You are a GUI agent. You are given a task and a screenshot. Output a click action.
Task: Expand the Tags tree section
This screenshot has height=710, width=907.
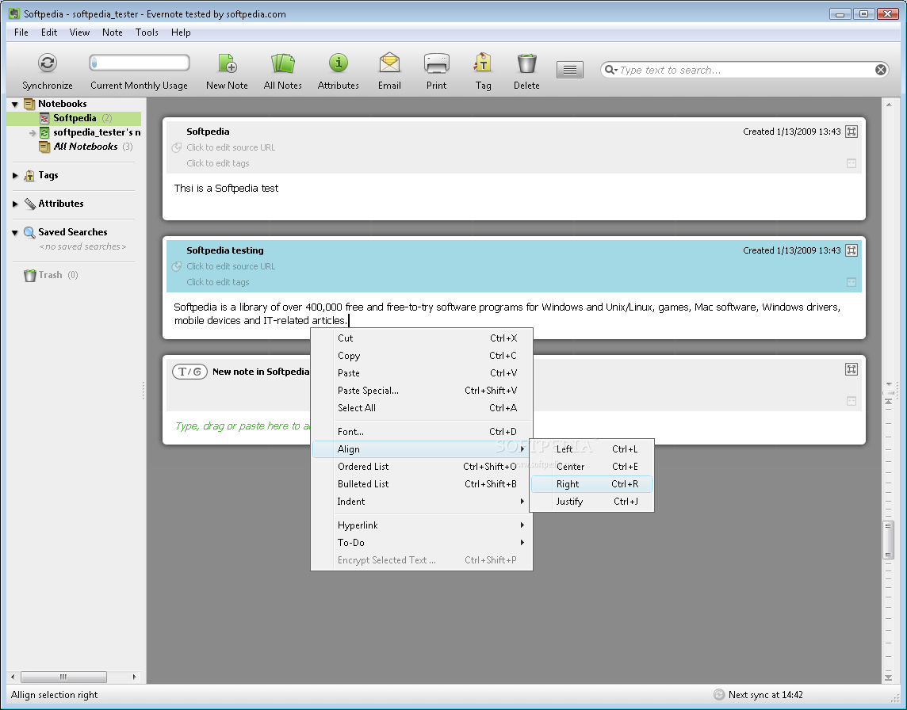click(x=15, y=176)
